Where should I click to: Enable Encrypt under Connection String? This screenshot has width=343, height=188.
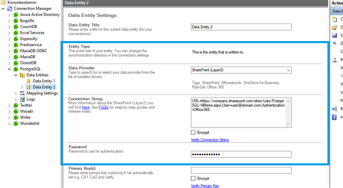(x=193, y=133)
